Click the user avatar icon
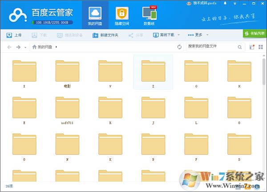 [x=189, y=4]
